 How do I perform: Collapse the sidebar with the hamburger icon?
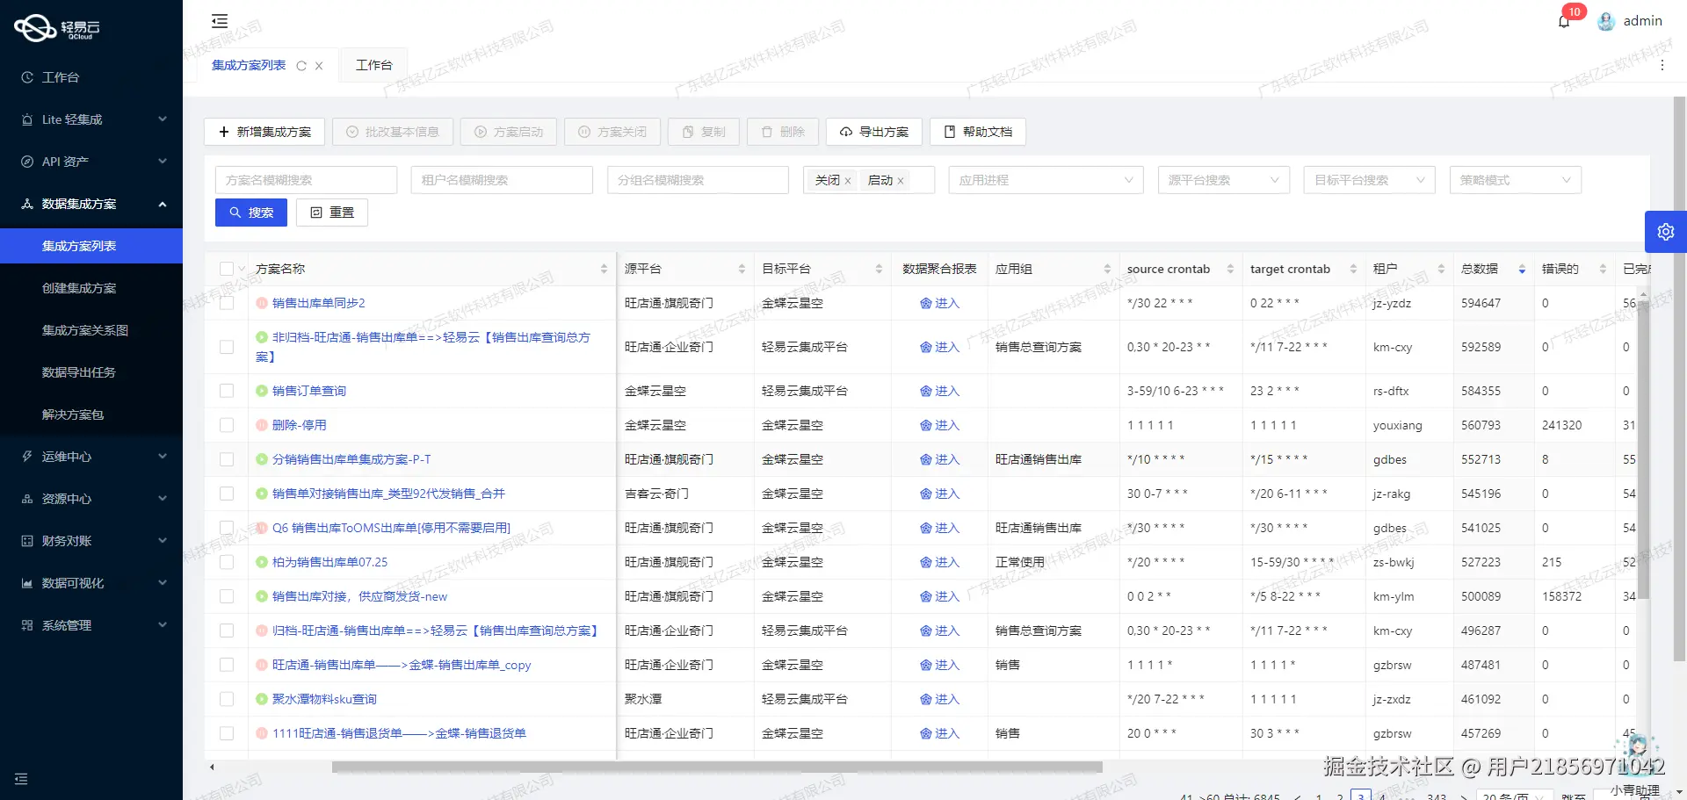coord(219,20)
